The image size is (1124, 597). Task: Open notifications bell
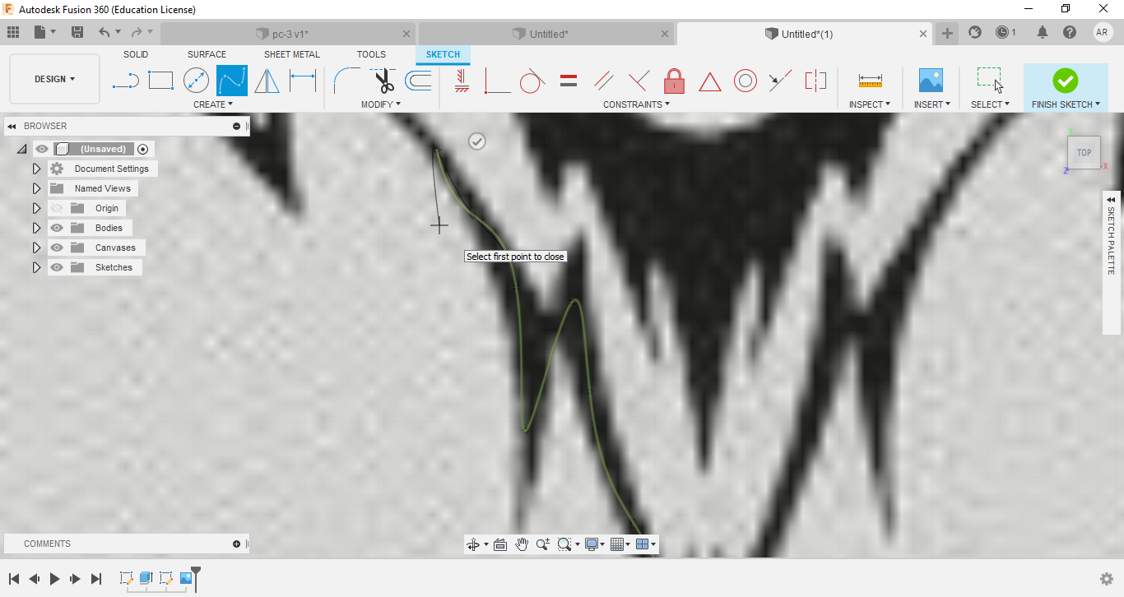click(x=1043, y=32)
